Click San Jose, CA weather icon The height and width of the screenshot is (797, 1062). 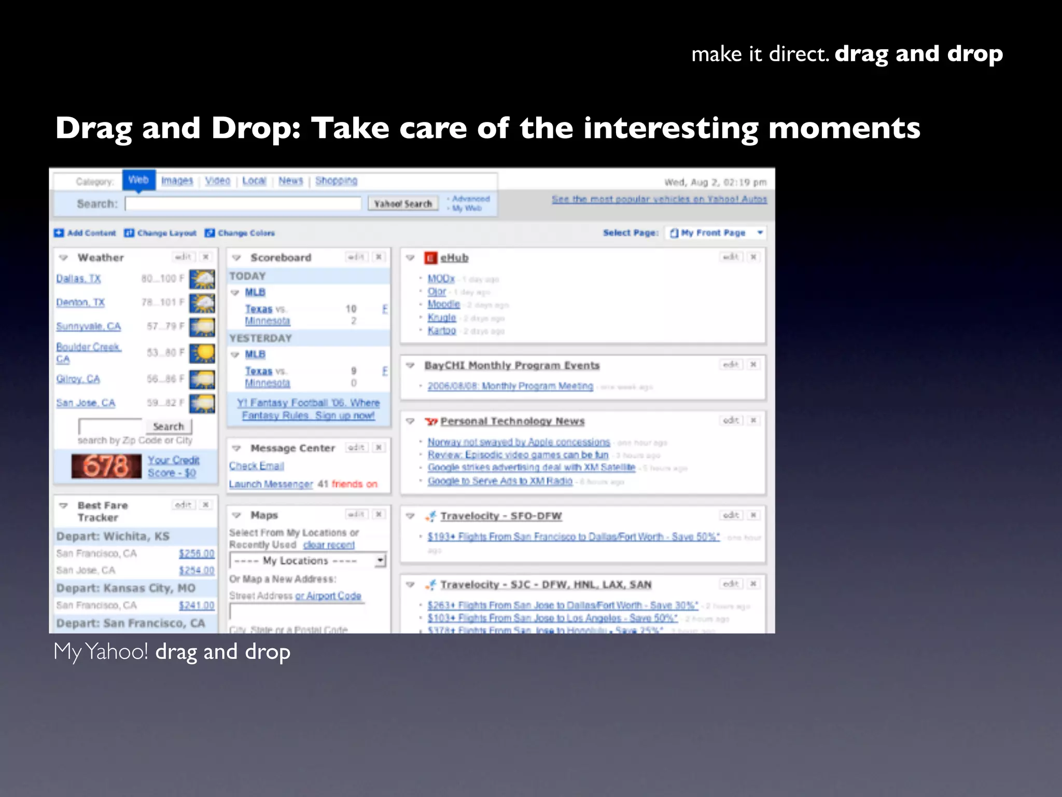coord(202,403)
